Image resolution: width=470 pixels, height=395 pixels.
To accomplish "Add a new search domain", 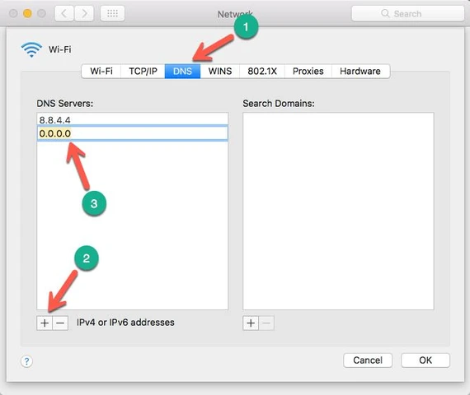I will (x=251, y=323).
